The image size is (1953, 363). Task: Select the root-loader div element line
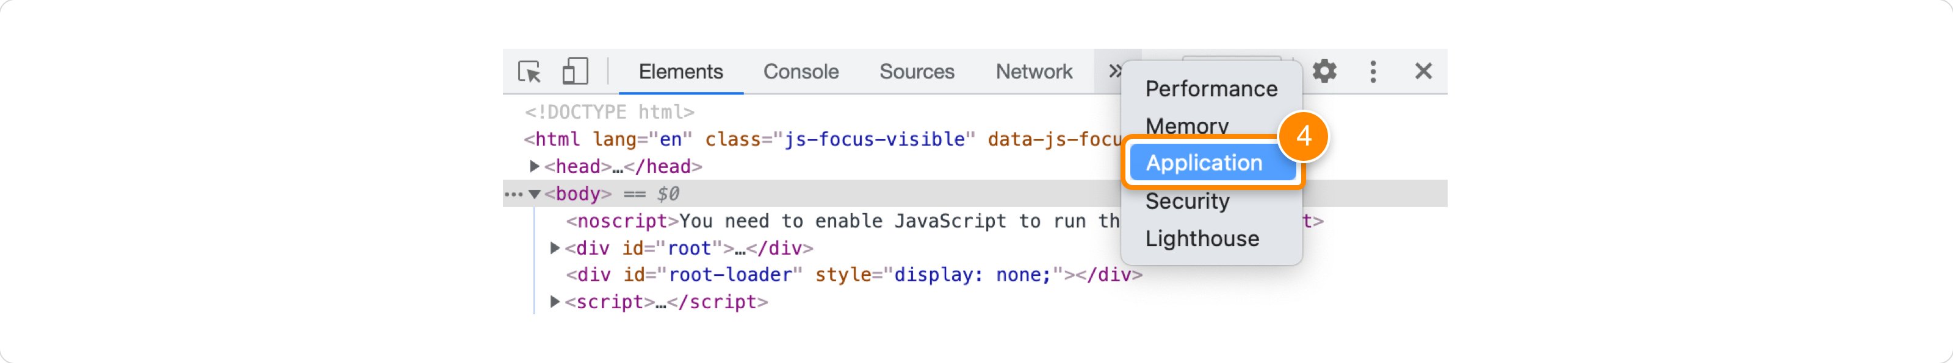854,275
